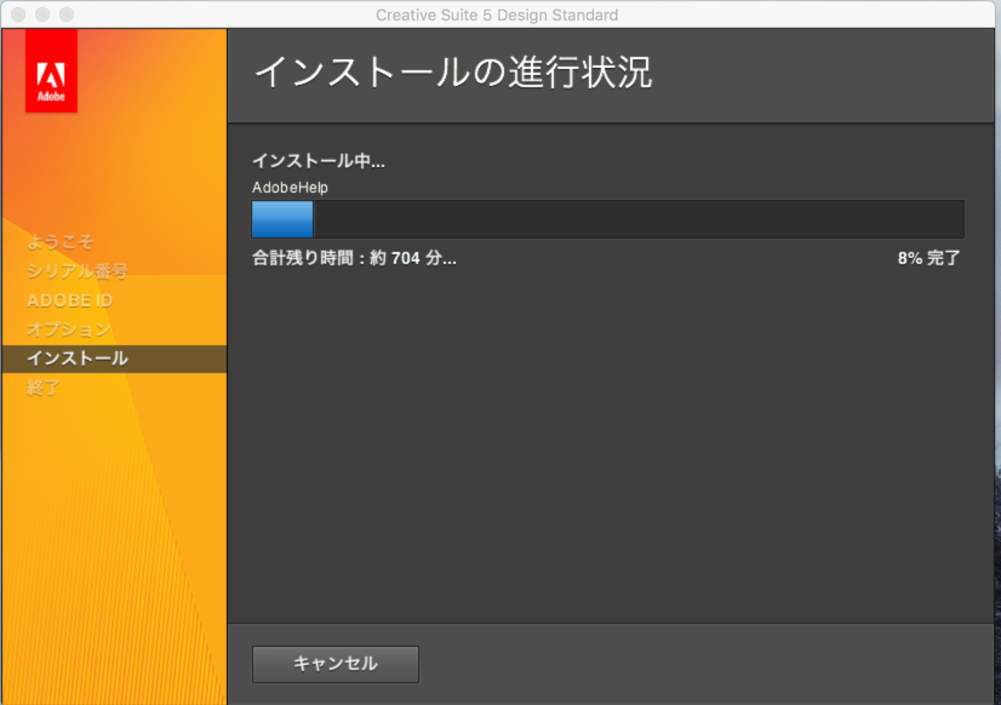
Task: Click the blue installation progress bar
Action: [x=608, y=219]
